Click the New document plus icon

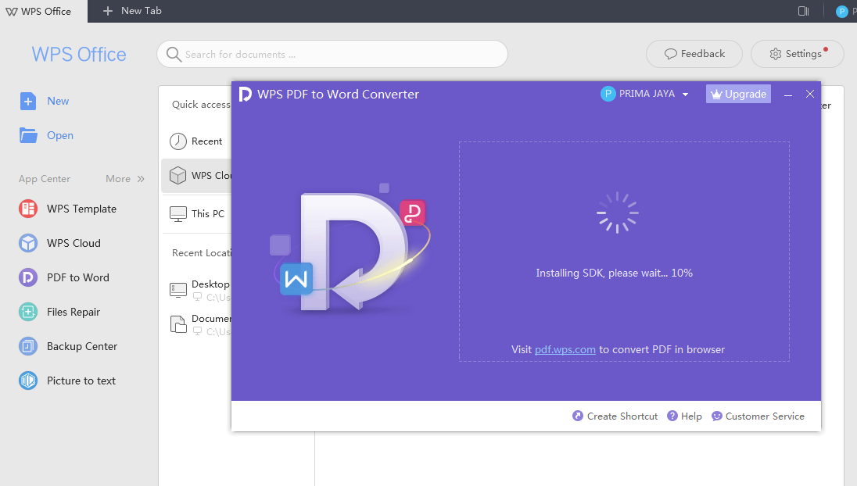[28, 102]
